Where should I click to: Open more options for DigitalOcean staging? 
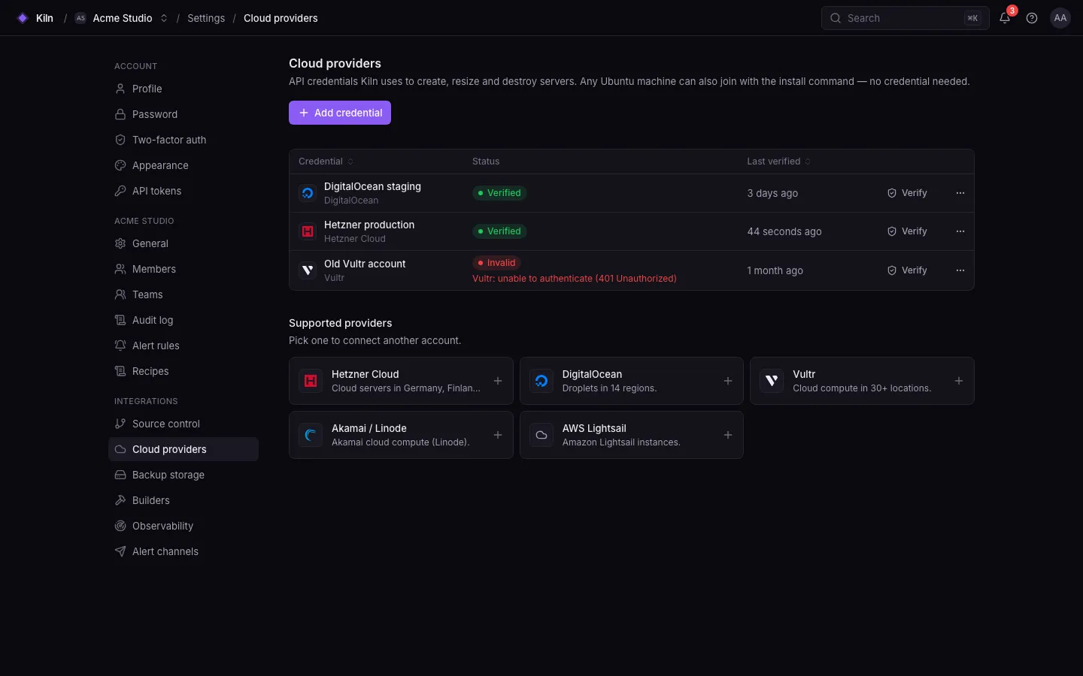tap(960, 193)
